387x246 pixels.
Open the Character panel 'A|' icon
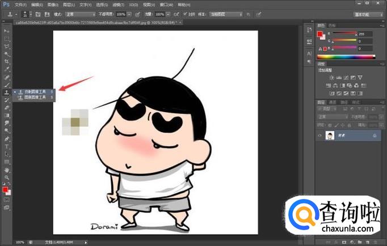[309, 53]
